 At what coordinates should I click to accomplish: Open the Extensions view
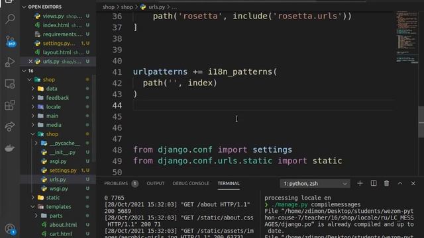pyautogui.click(x=10, y=105)
